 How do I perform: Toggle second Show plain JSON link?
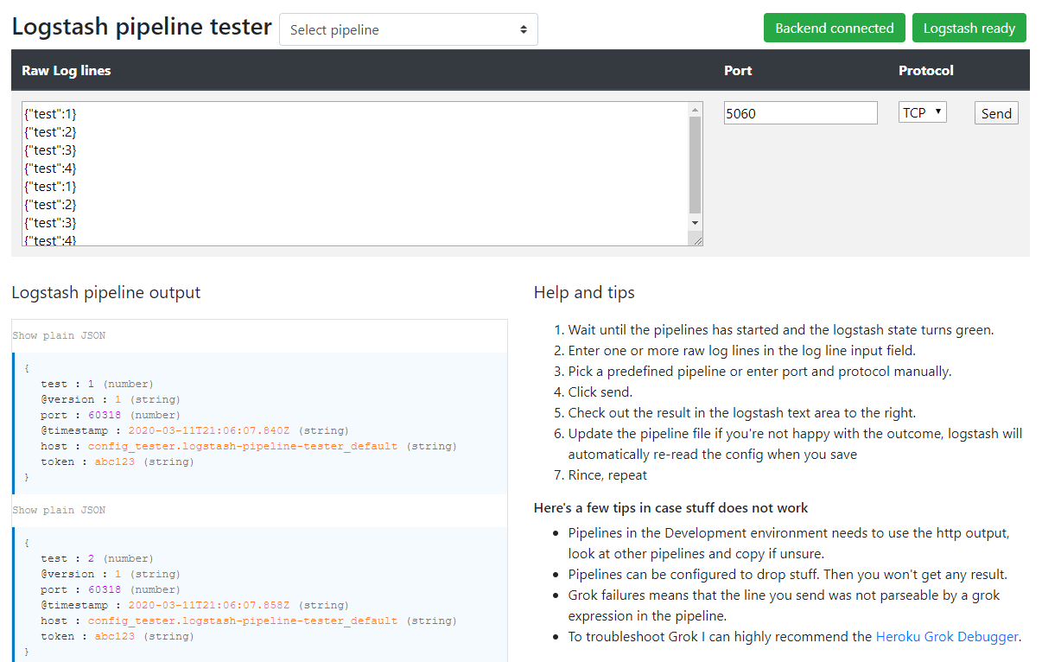[x=59, y=510]
